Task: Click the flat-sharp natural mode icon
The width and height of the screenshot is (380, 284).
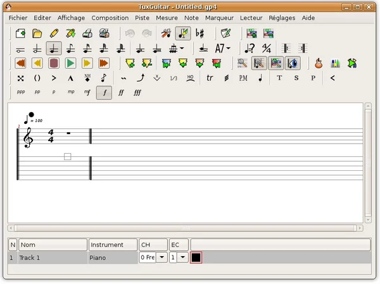Action: pos(199,34)
